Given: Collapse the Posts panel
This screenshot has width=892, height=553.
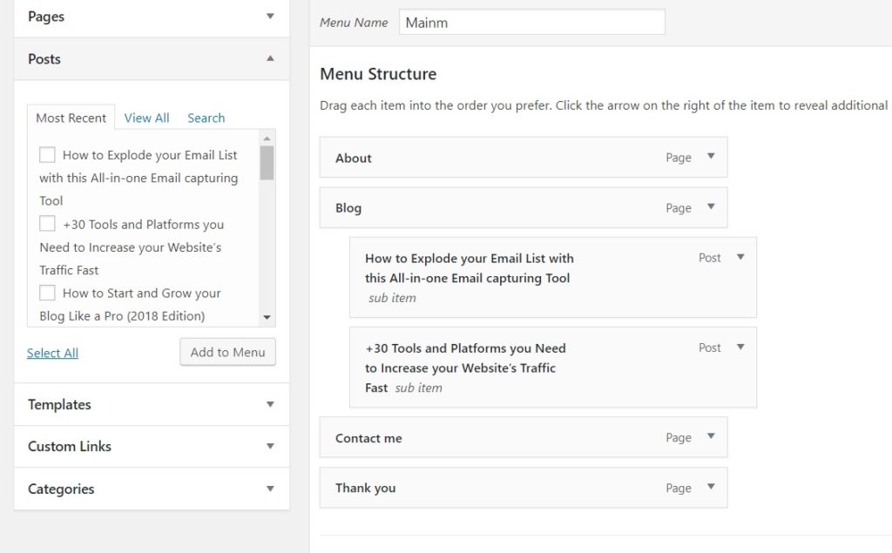Looking at the screenshot, I should coord(270,58).
